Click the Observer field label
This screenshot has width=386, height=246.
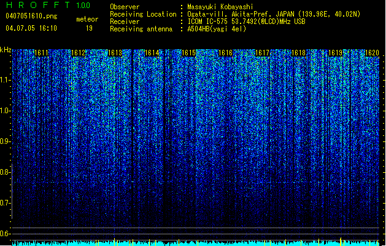point(125,7)
